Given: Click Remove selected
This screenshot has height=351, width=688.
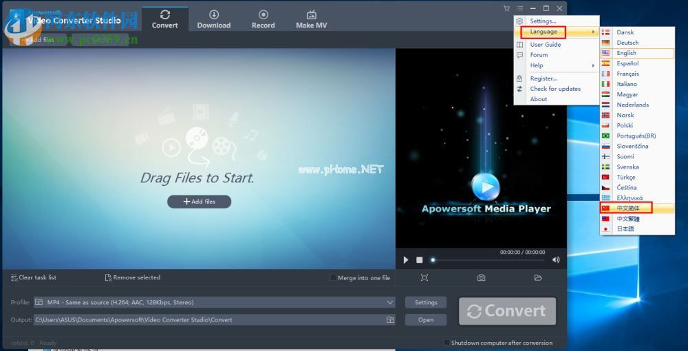Looking at the screenshot, I should click(133, 277).
